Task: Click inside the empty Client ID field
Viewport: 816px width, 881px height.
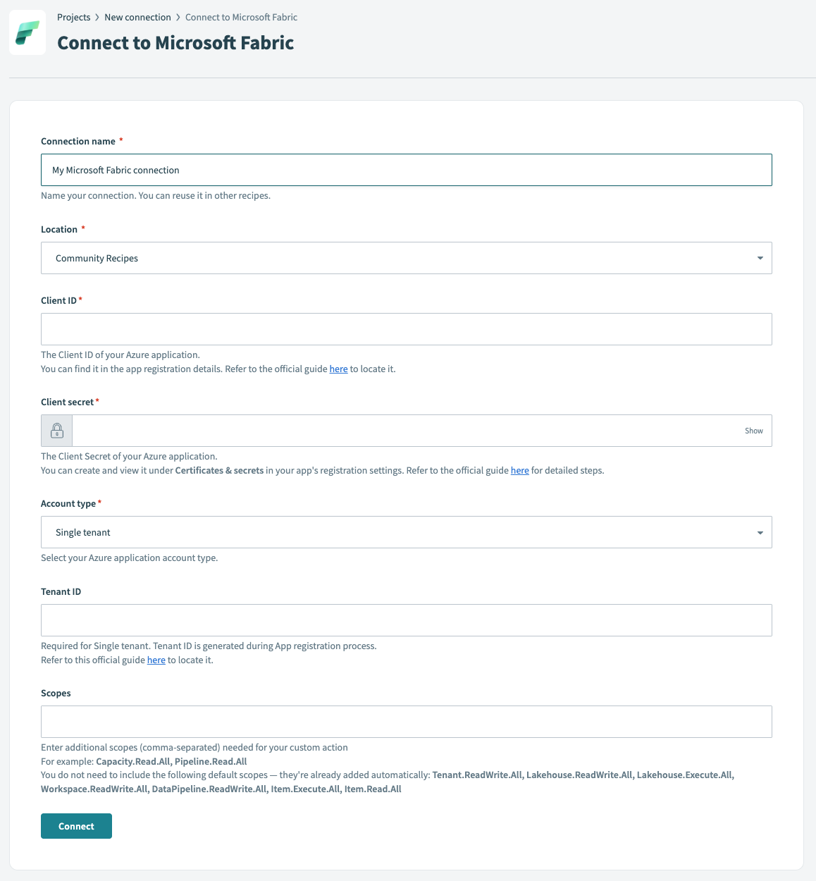Action: click(x=406, y=329)
